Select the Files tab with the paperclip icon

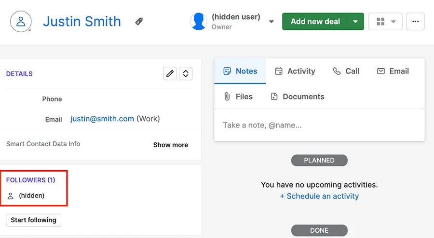click(238, 97)
